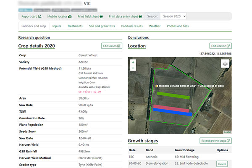Click the TSW abbreviation label
The width and height of the screenshot is (252, 168).
(x=23, y=111)
